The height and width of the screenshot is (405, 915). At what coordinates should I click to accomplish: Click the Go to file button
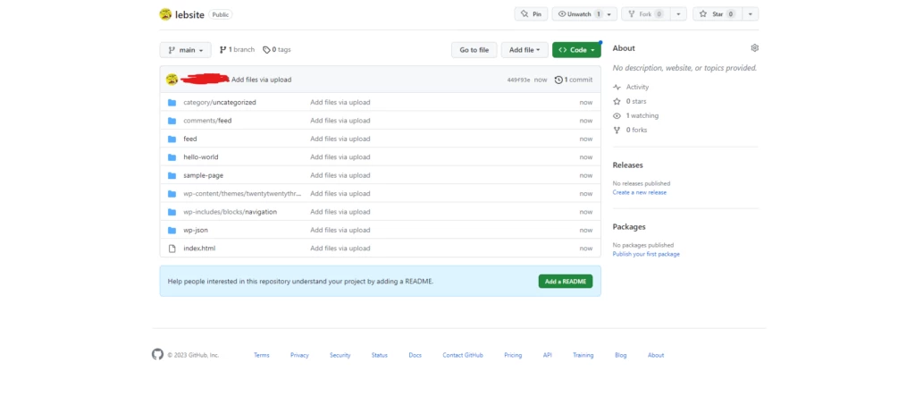(x=474, y=50)
